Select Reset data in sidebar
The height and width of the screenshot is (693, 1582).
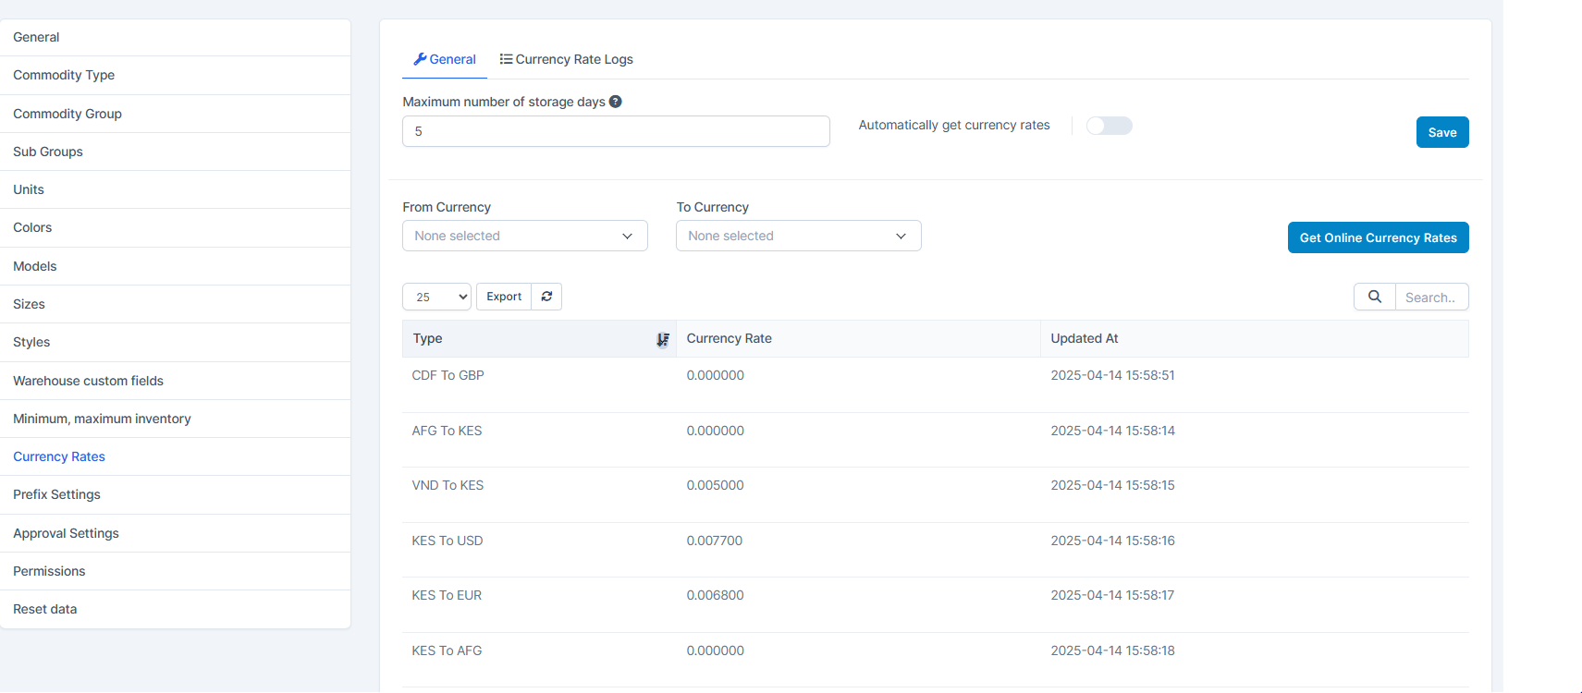45,609
